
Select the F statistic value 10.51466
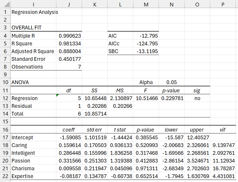click(146, 98)
